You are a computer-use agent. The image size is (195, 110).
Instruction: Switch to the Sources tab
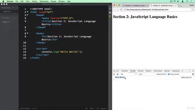(140, 71)
